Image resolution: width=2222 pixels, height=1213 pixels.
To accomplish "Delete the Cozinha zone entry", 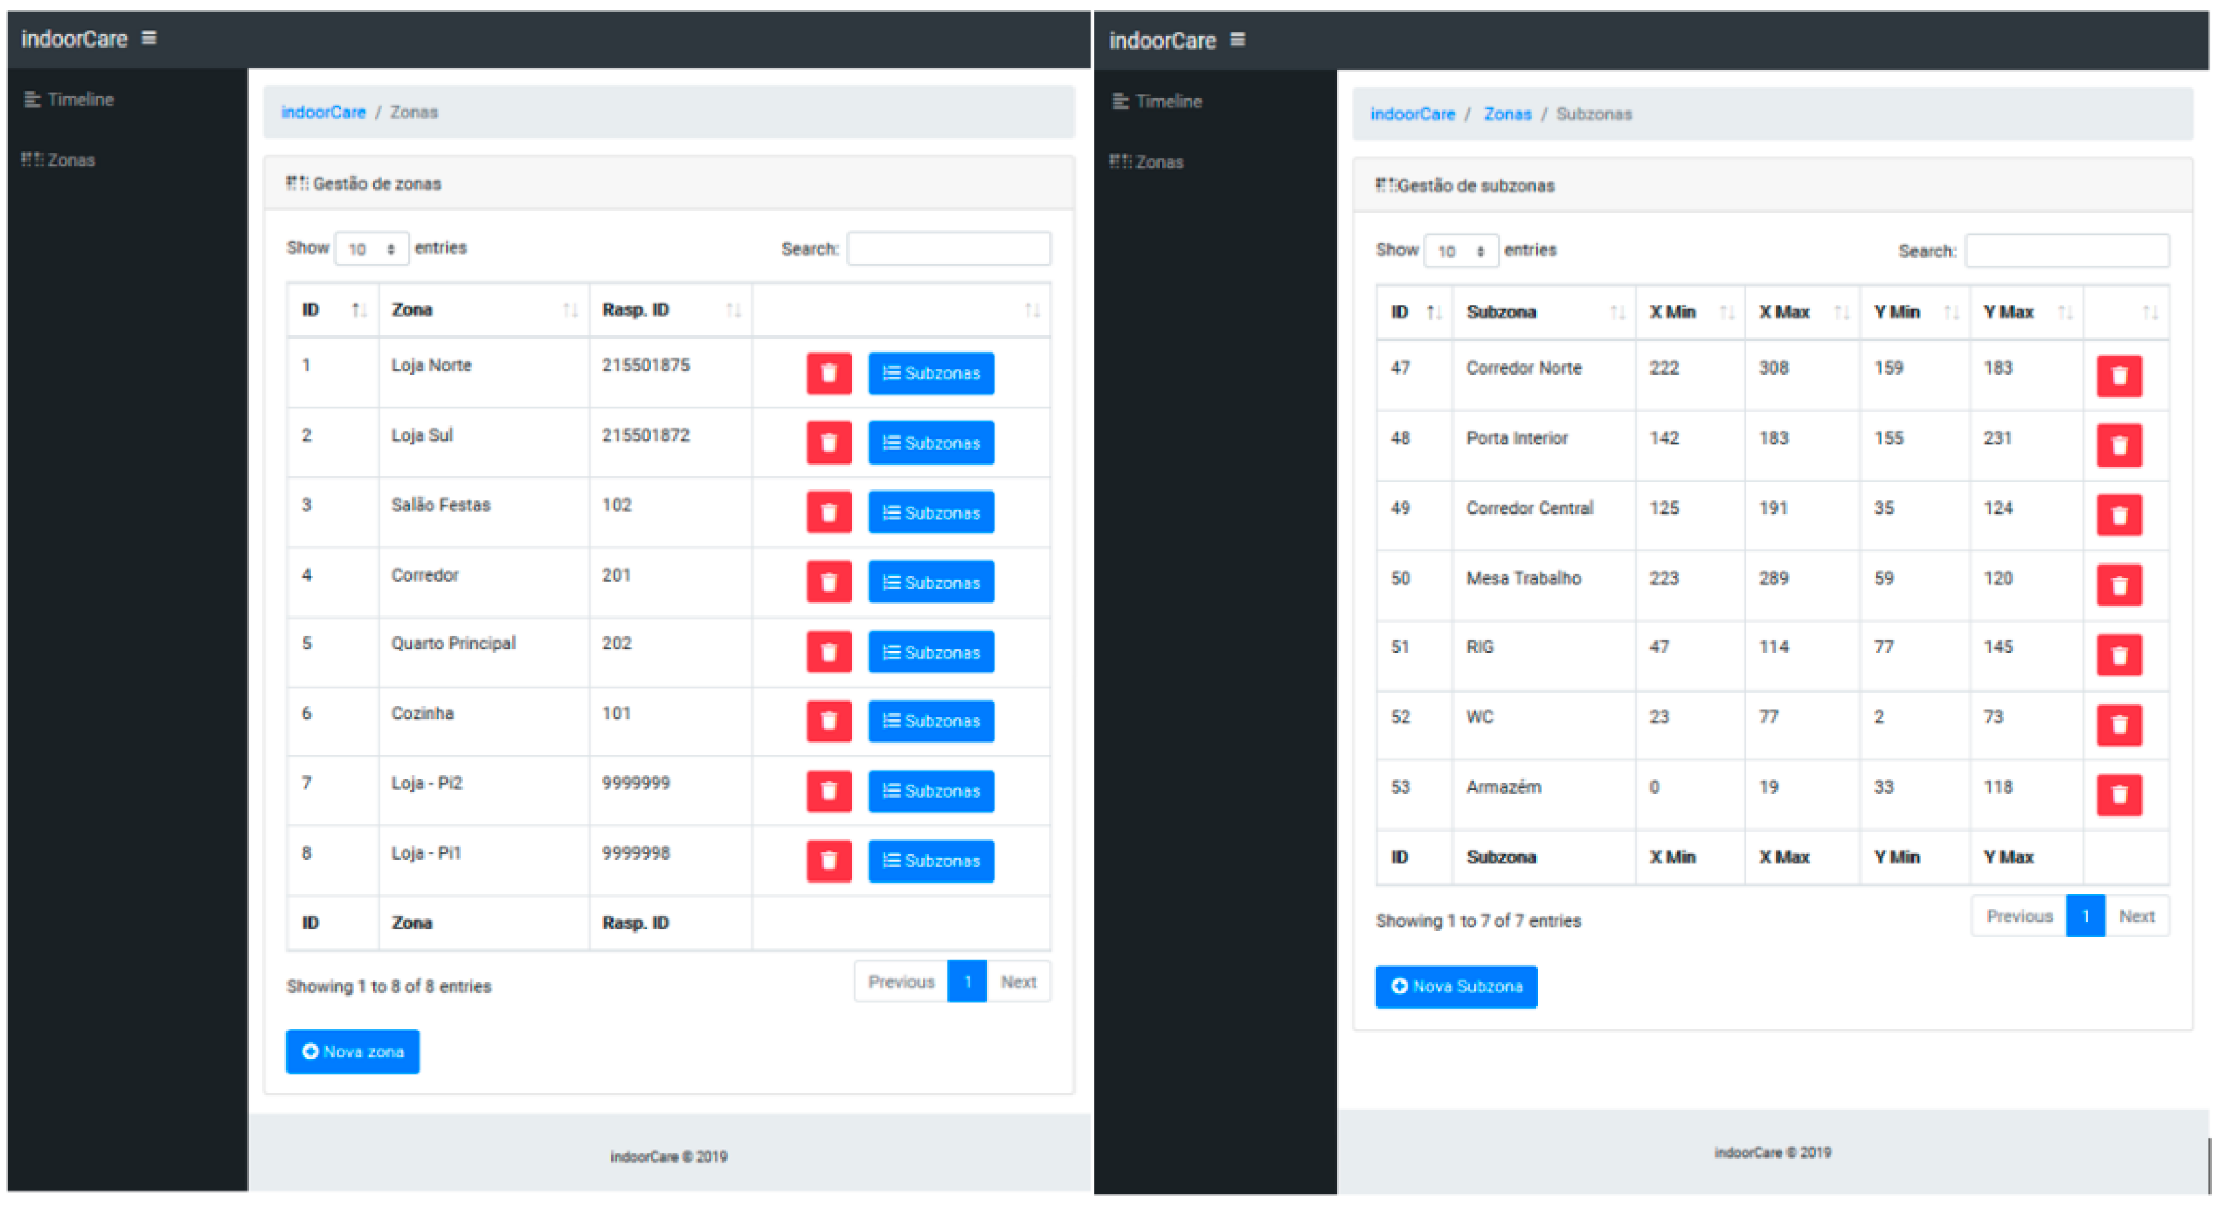I will (828, 721).
